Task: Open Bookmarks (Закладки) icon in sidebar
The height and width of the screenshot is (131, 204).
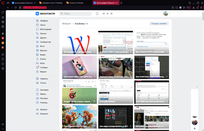Action: coord(37,90)
